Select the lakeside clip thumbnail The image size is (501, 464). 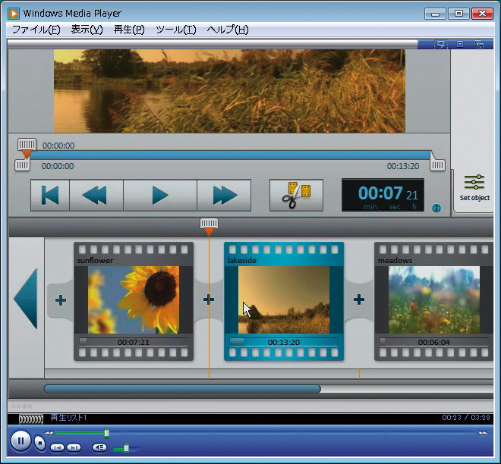[284, 300]
